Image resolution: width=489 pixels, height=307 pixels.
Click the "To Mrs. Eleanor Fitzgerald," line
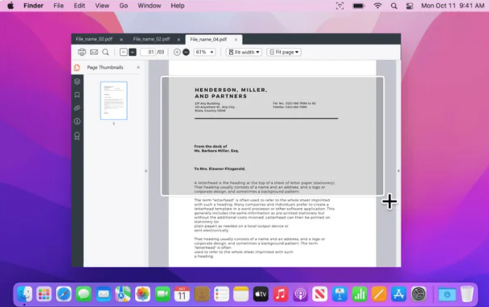tap(220, 169)
